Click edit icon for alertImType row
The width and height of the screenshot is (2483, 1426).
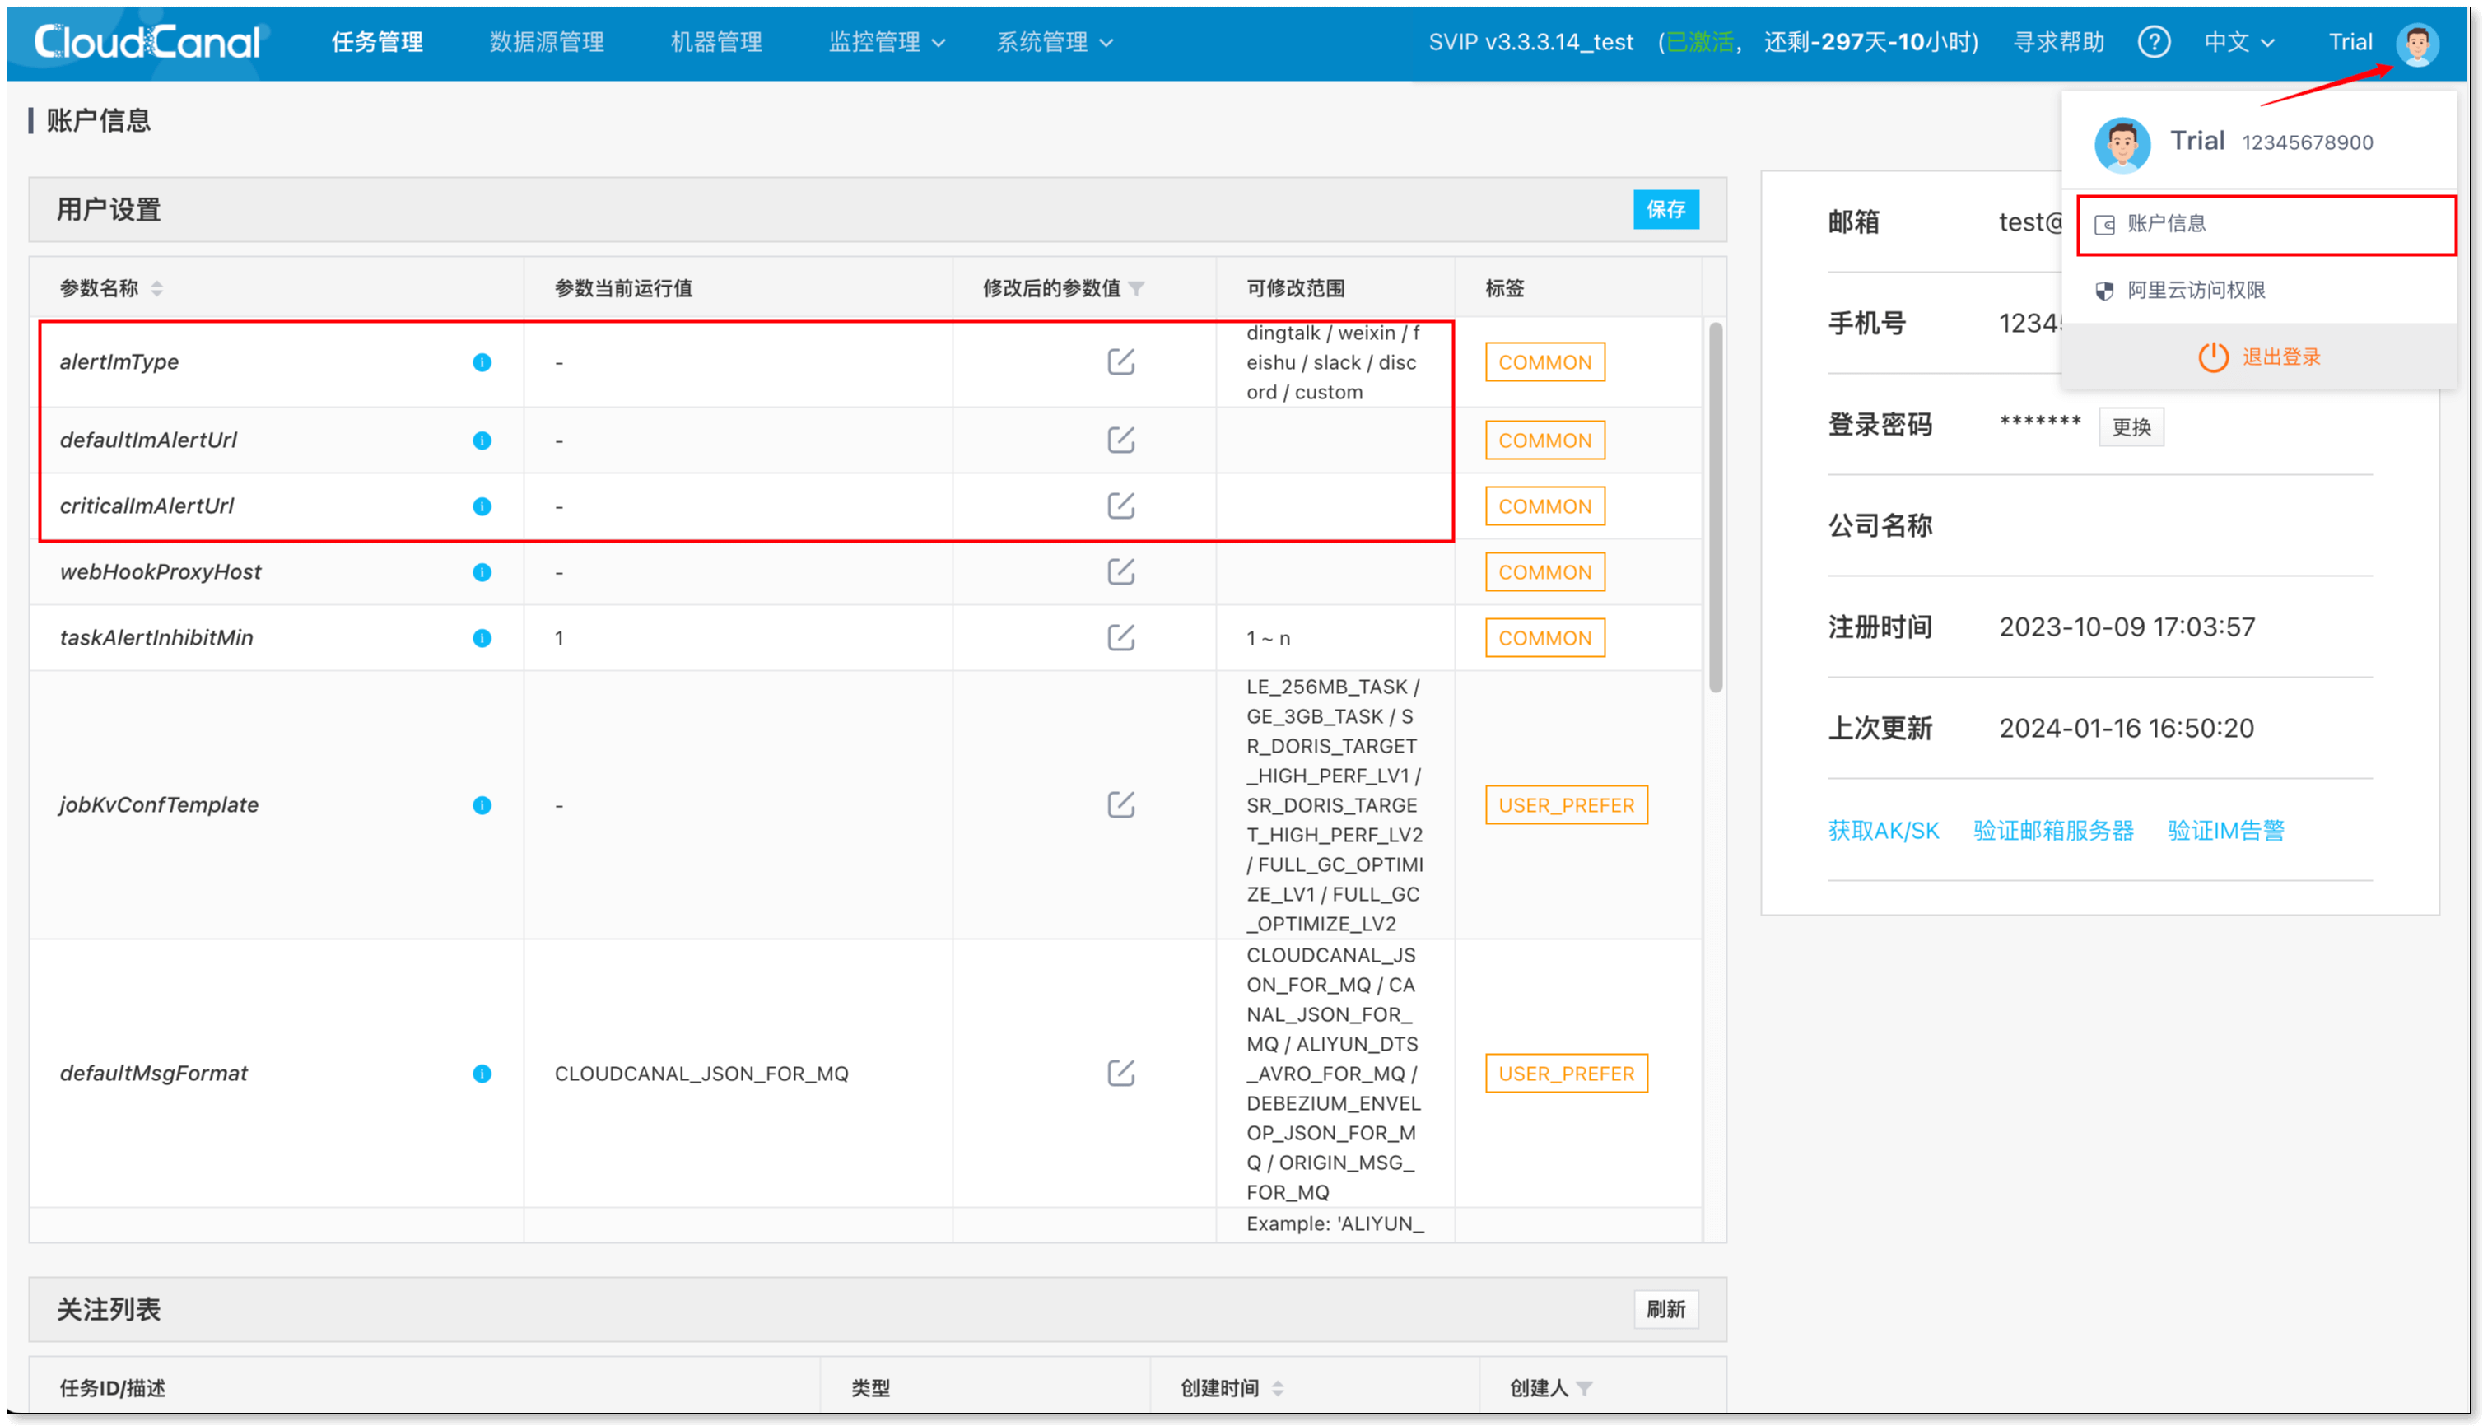[x=1120, y=361]
